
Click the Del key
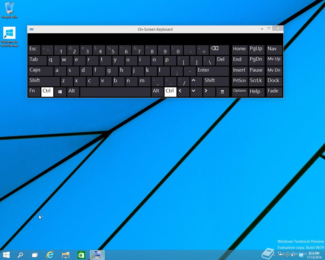coord(222,60)
